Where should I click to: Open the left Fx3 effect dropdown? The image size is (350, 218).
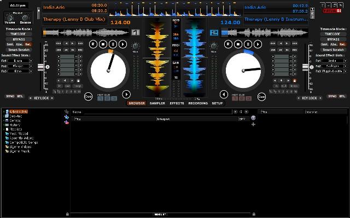31,71
